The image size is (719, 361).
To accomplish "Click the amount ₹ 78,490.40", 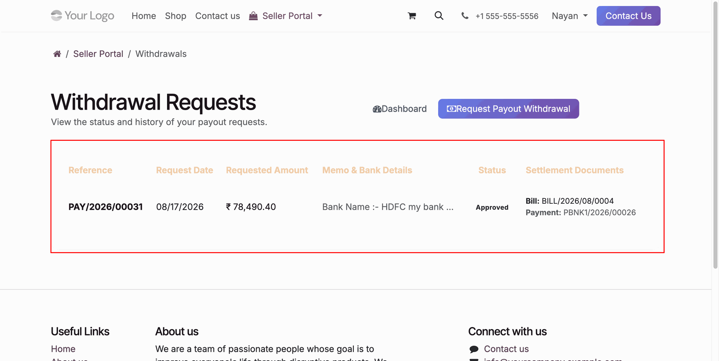I will point(251,207).
